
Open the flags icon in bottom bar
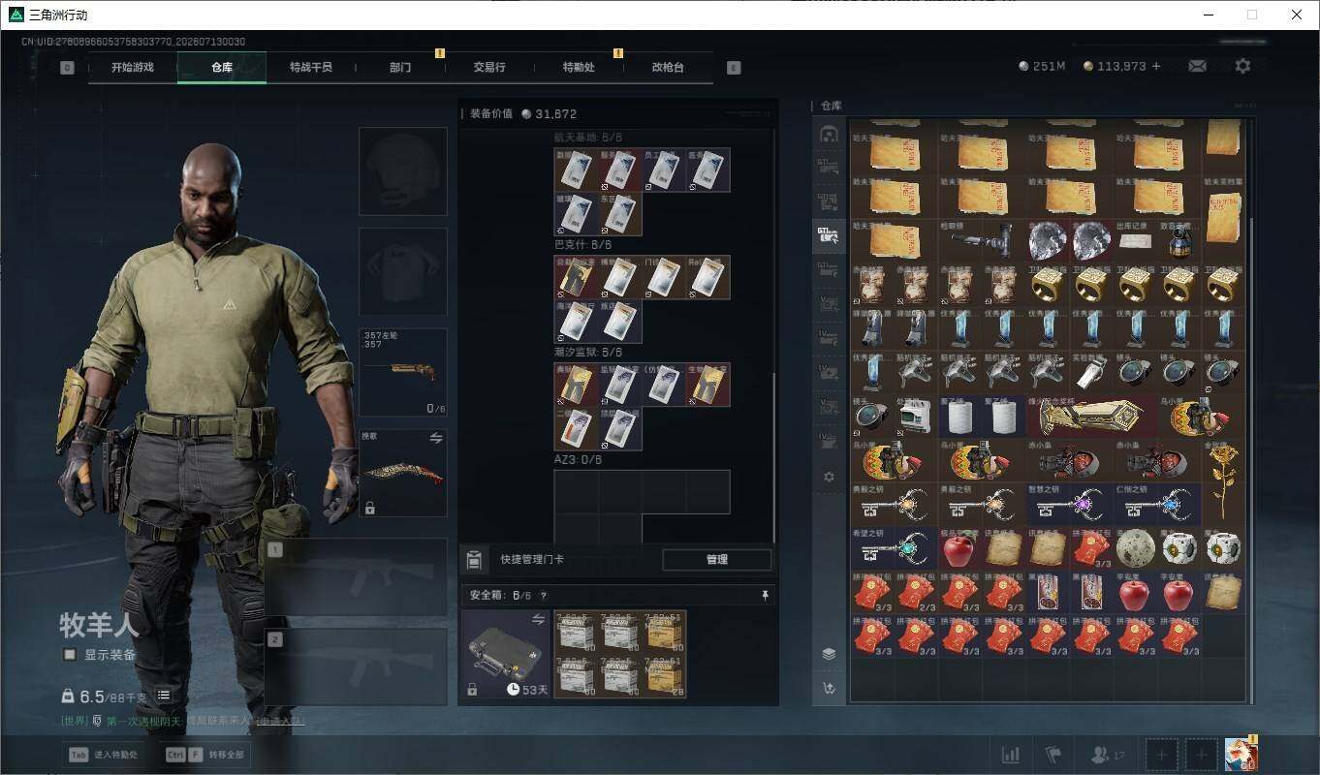point(1054,754)
